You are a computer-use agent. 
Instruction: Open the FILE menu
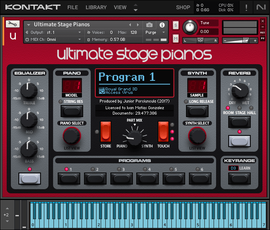[73, 7]
